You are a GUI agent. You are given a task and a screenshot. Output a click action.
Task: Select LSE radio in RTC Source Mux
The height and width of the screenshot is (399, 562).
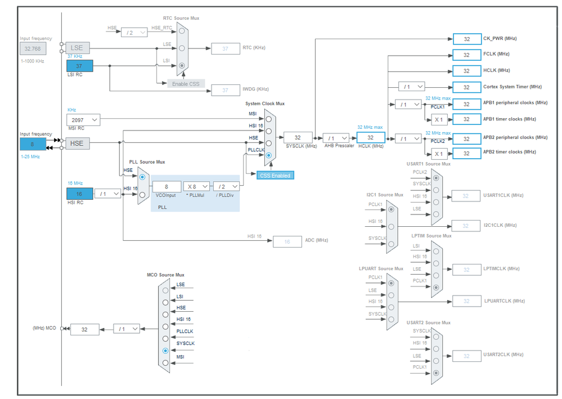[182, 48]
